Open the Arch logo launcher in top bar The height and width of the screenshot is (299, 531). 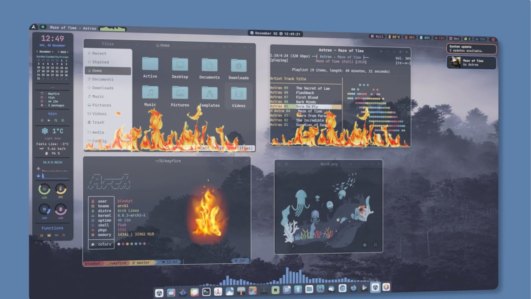point(34,27)
